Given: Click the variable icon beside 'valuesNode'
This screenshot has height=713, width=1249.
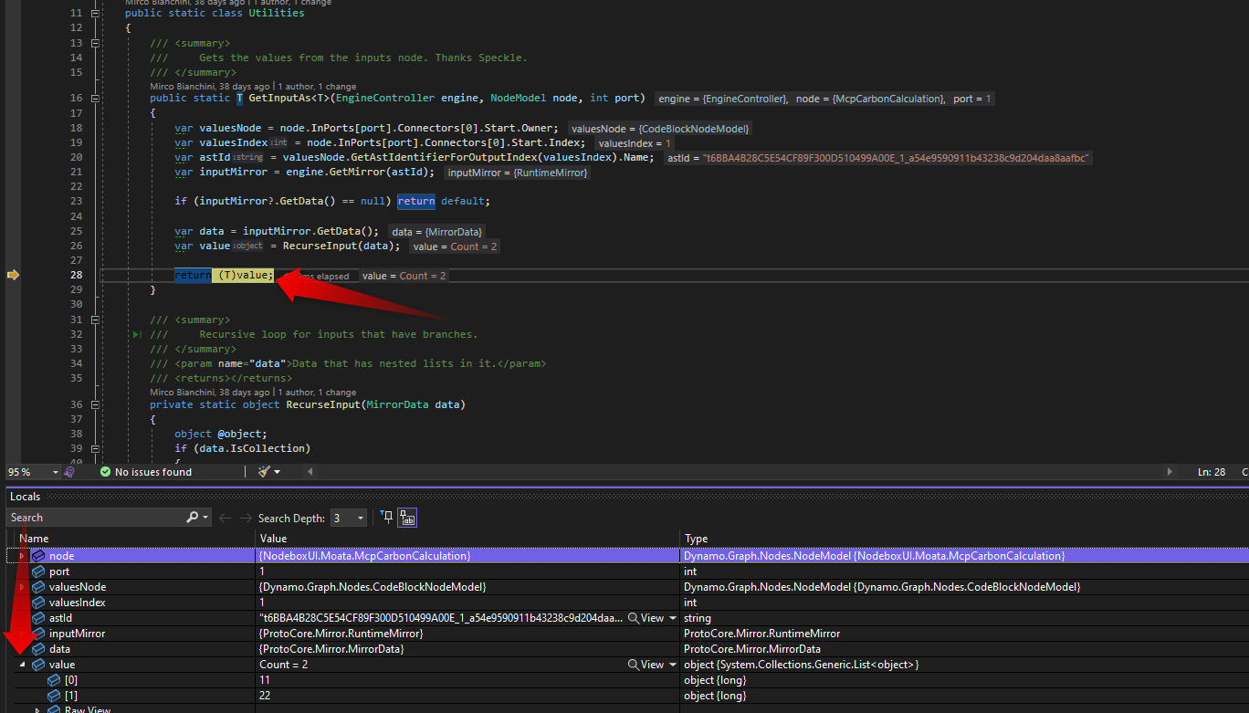Looking at the screenshot, I should 38,587.
